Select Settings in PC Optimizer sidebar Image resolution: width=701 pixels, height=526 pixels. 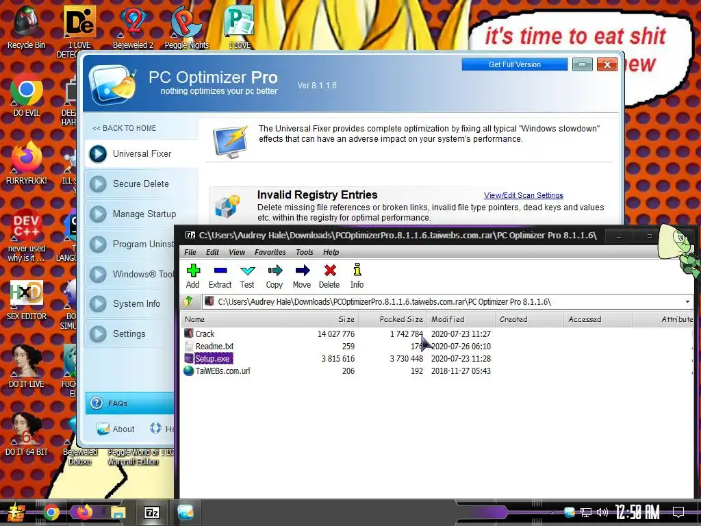(x=131, y=334)
